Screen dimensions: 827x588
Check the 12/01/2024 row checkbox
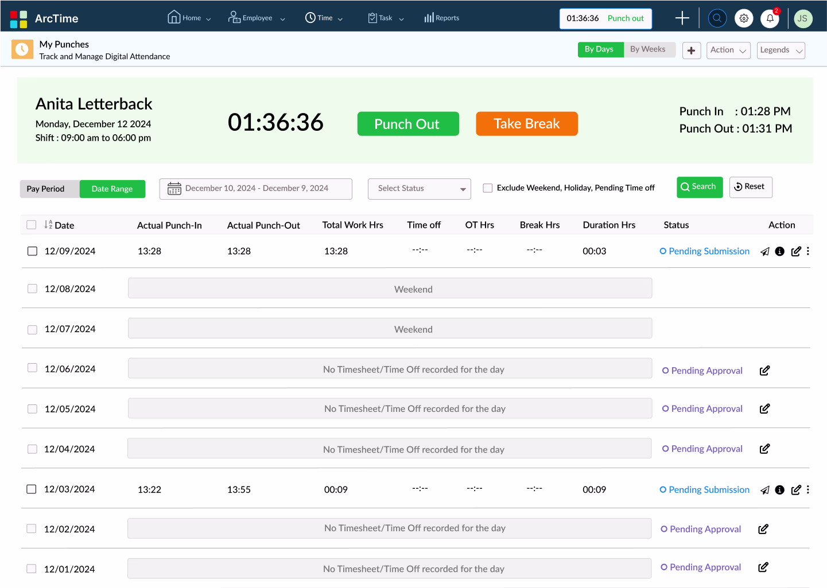coord(32,568)
